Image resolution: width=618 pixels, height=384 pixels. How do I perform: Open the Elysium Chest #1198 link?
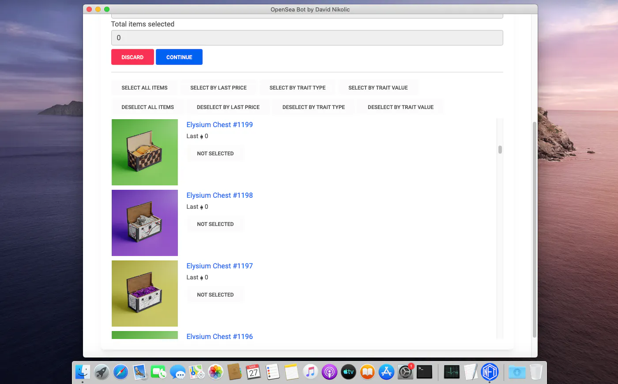219,195
